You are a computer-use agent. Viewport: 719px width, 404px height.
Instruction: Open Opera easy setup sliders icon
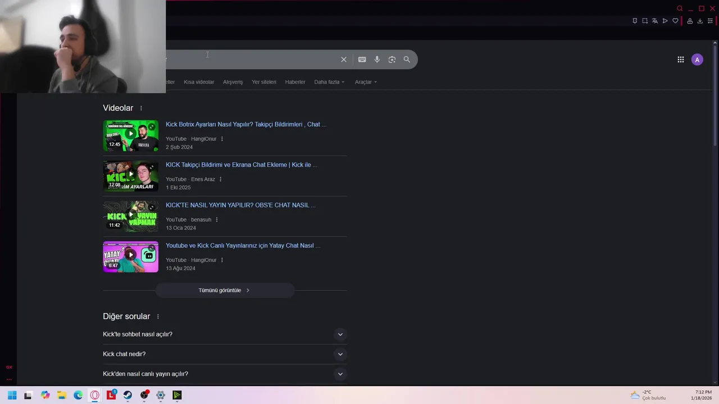[710, 21]
